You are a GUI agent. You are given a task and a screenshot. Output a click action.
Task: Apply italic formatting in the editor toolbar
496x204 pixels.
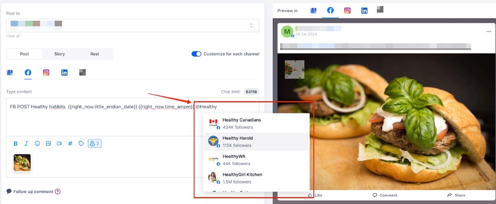[x=26, y=143]
